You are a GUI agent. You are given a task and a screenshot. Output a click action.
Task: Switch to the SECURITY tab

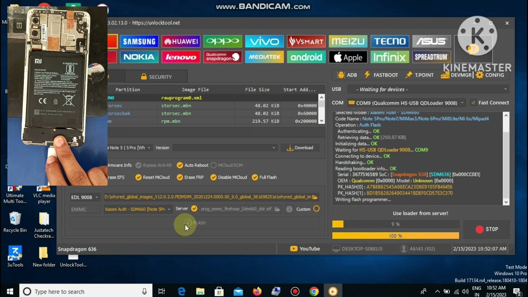[x=156, y=77]
